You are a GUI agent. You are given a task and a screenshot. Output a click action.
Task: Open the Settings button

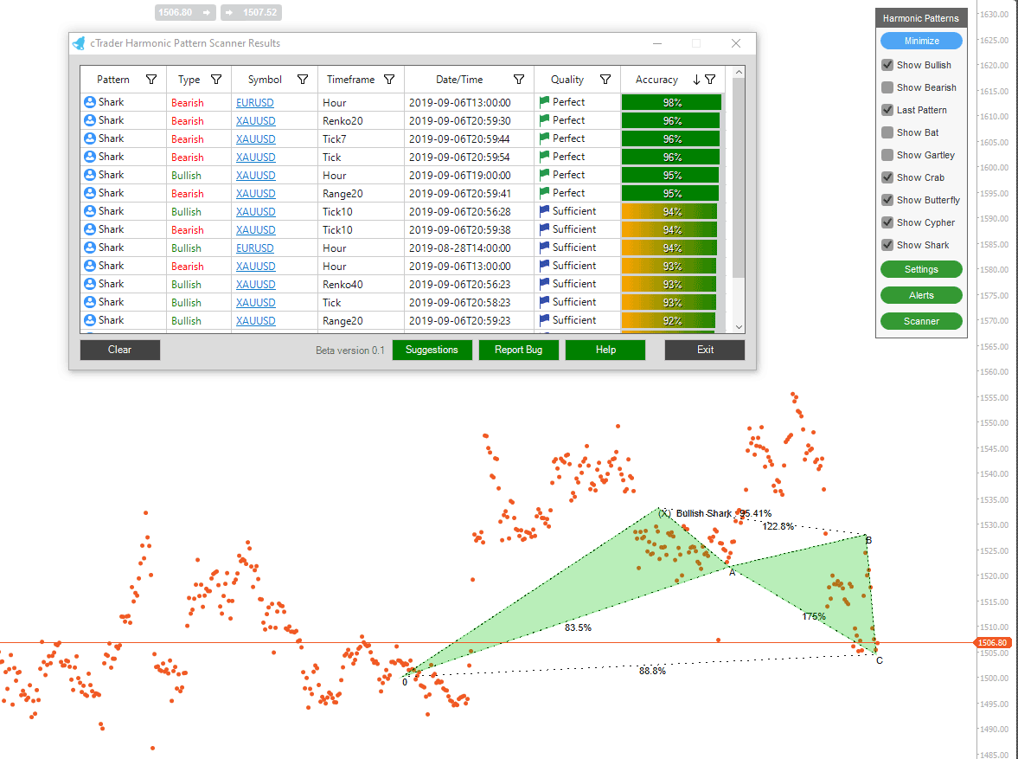point(921,269)
